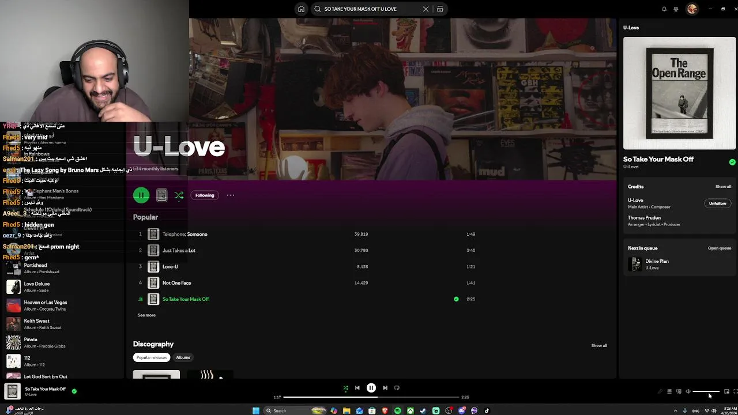Open Portishead album in library
738x415 pixels.
63,268
